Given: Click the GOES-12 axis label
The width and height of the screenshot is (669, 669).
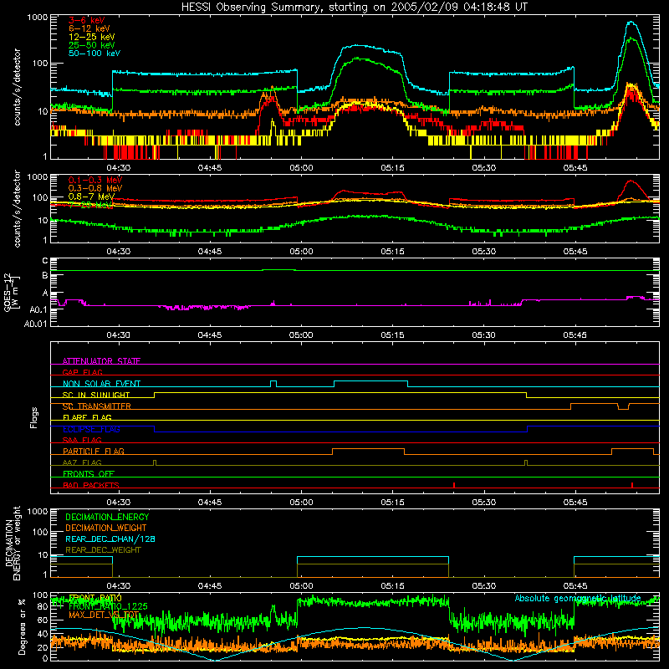Looking at the screenshot, I should coord(12,292).
